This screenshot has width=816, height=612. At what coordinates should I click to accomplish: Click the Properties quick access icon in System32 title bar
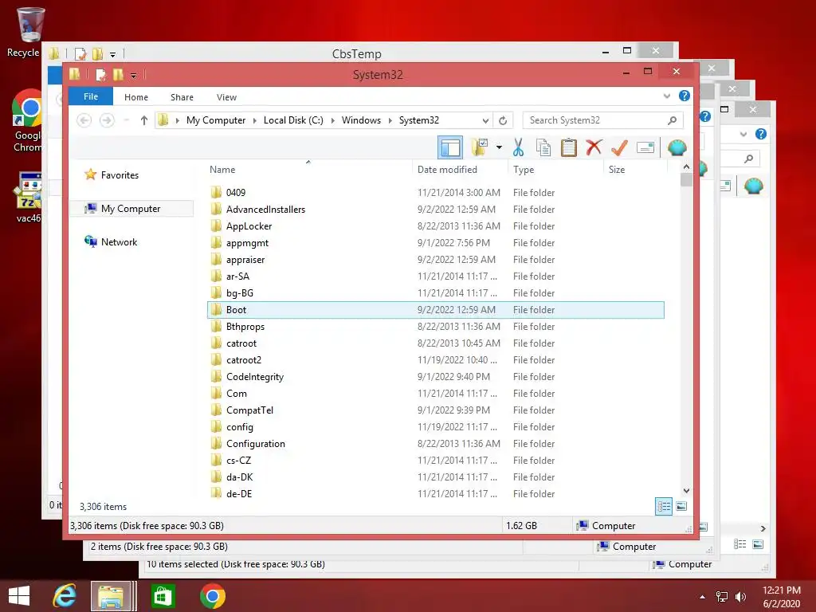pos(101,75)
